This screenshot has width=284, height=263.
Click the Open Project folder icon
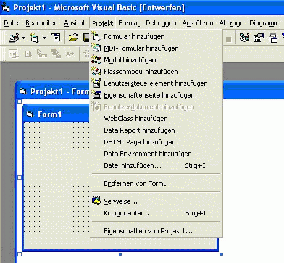point(73,38)
